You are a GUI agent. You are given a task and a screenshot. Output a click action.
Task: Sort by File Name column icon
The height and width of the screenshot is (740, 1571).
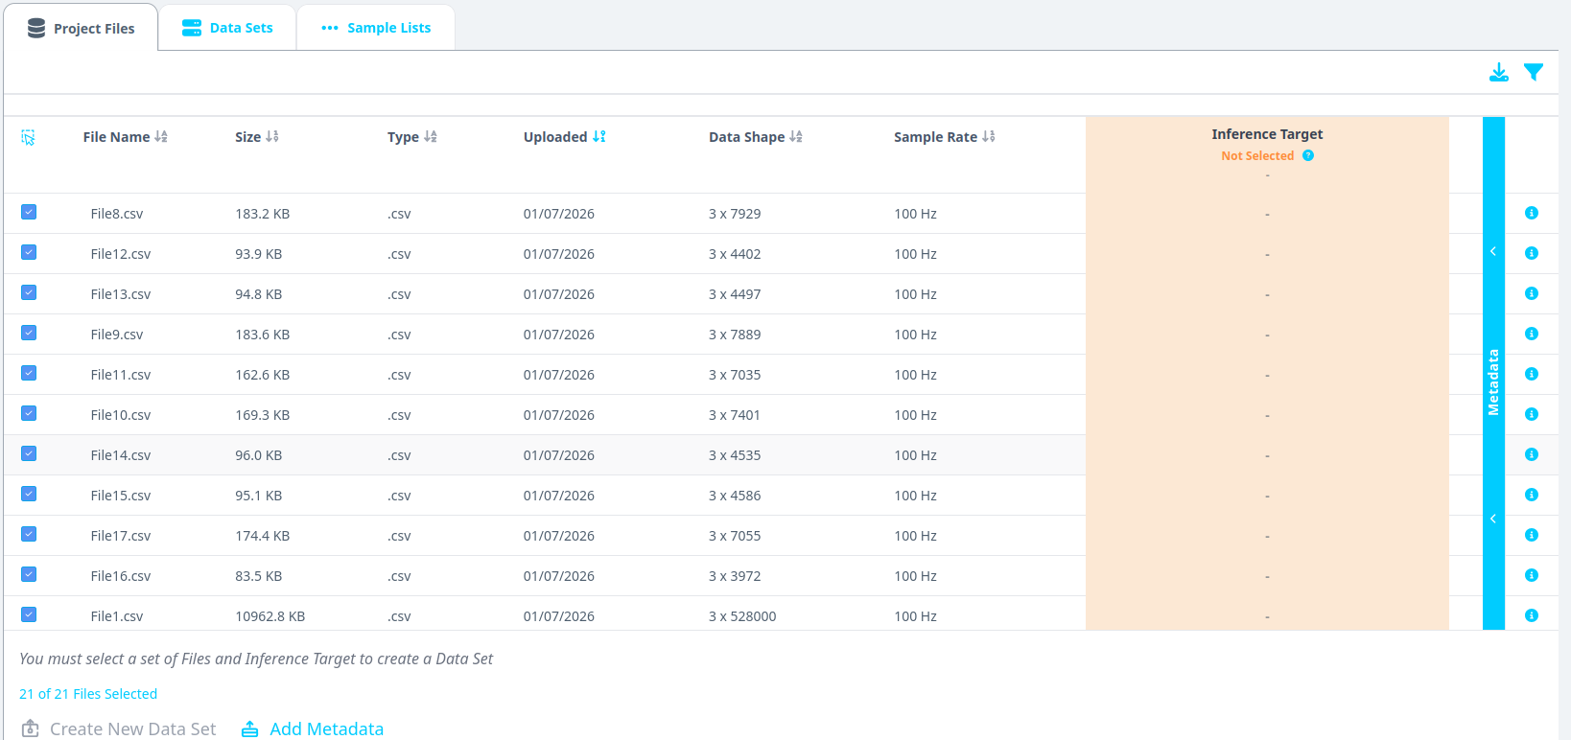tap(161, 137)
